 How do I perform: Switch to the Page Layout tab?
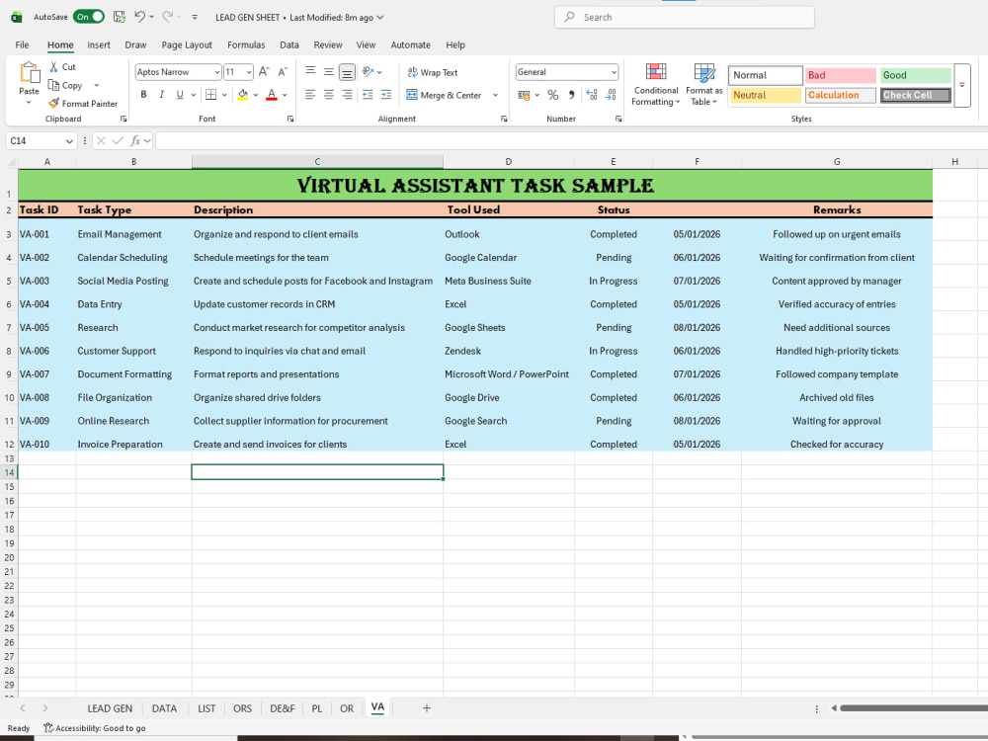[187, 44]
